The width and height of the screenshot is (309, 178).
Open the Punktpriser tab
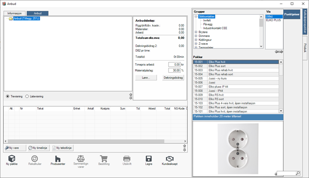tap(291, 14)
